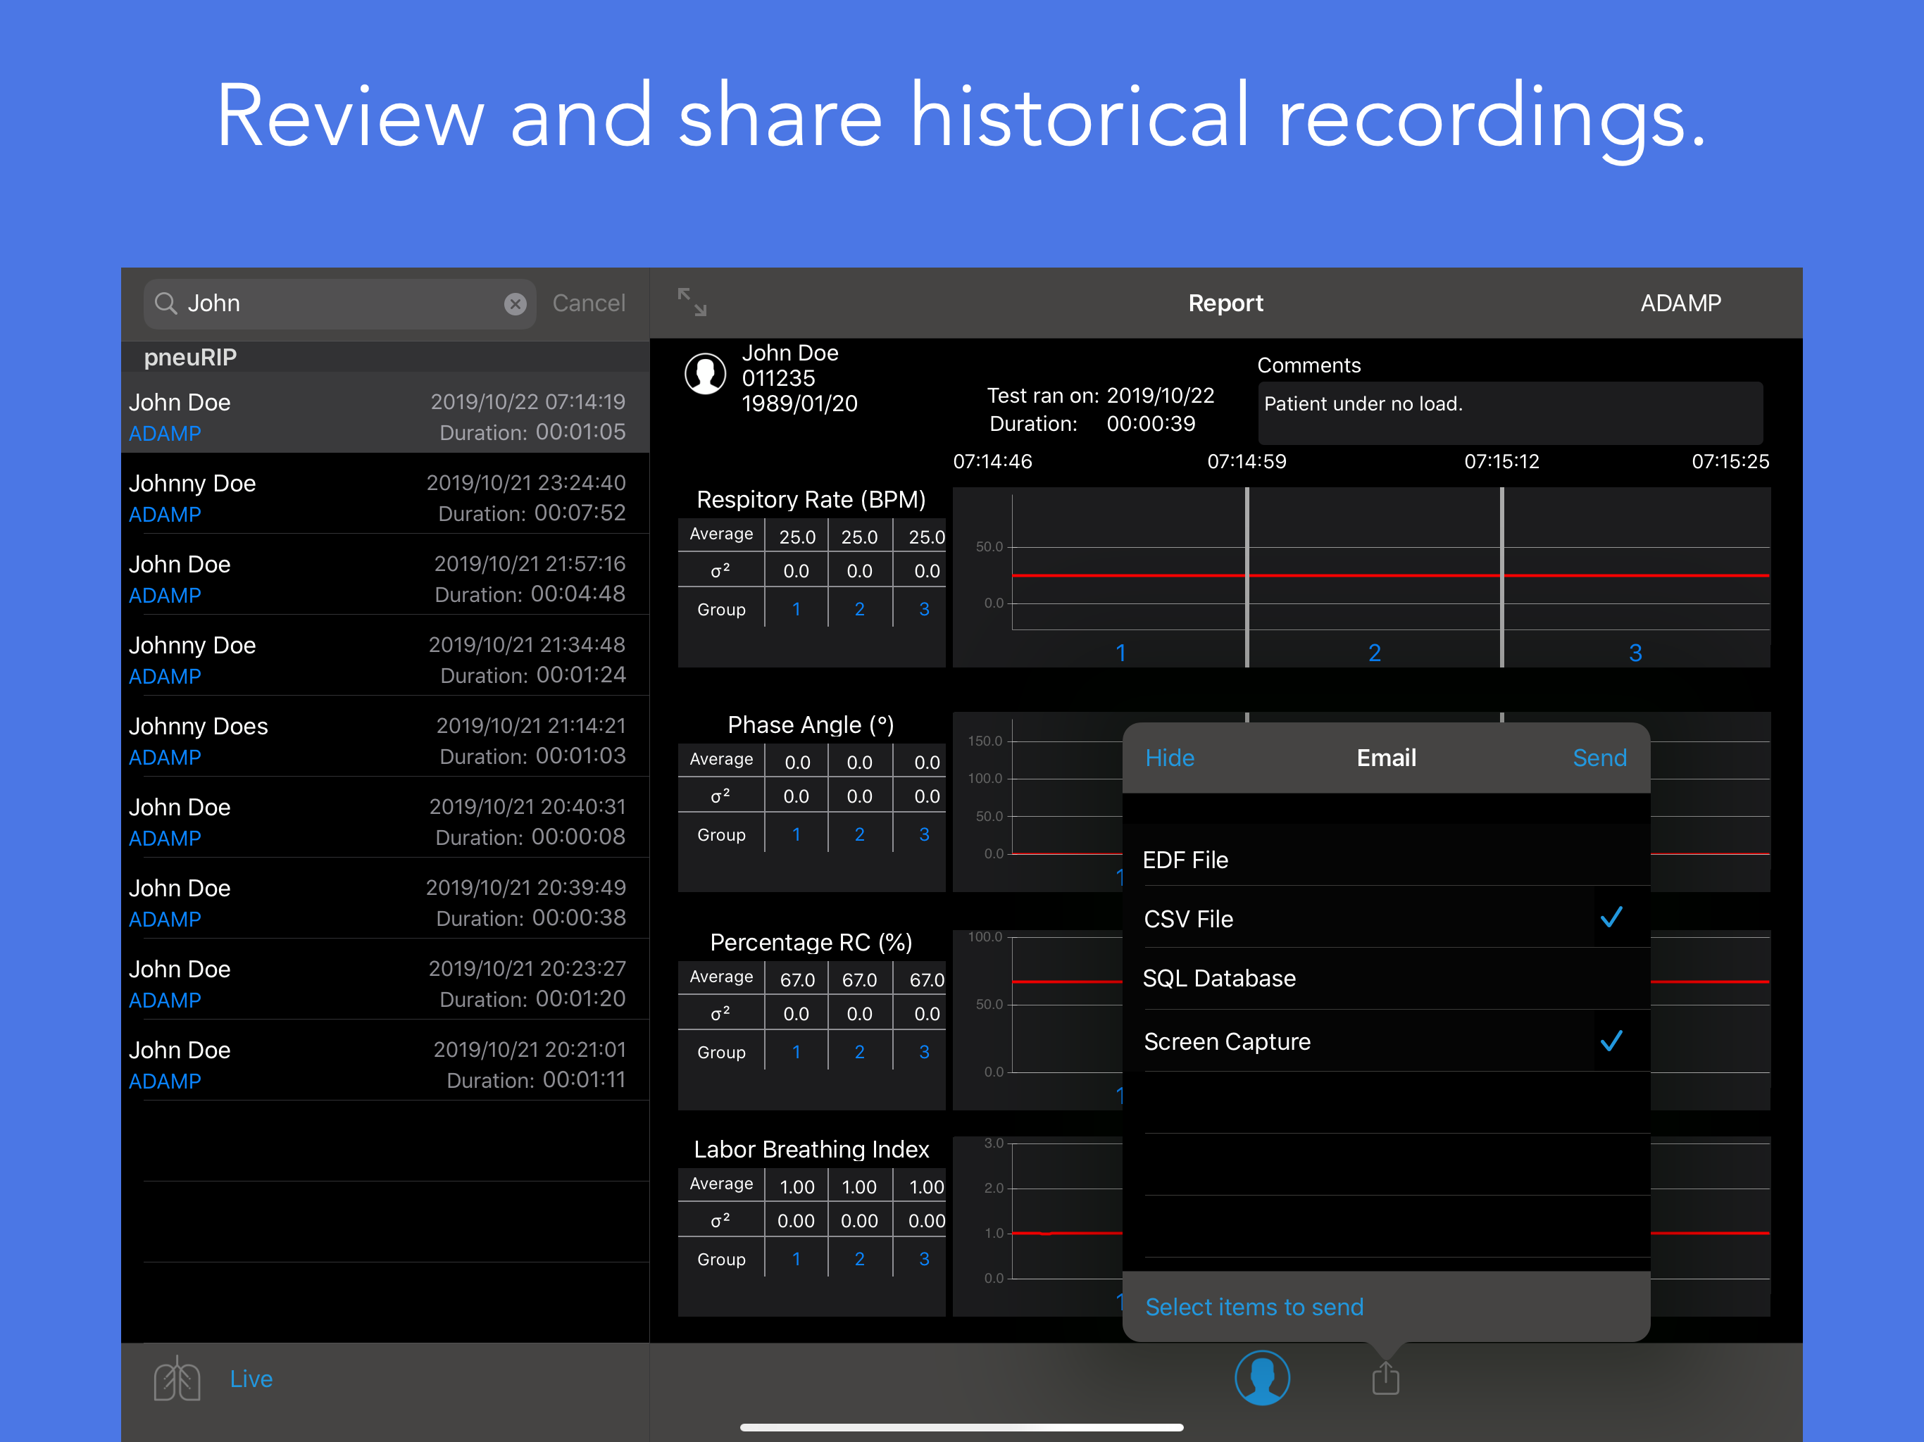Select Group 3 in Labor Breathing Index table
Screen dimensions: 1924x1442
tap(924, 1258)
